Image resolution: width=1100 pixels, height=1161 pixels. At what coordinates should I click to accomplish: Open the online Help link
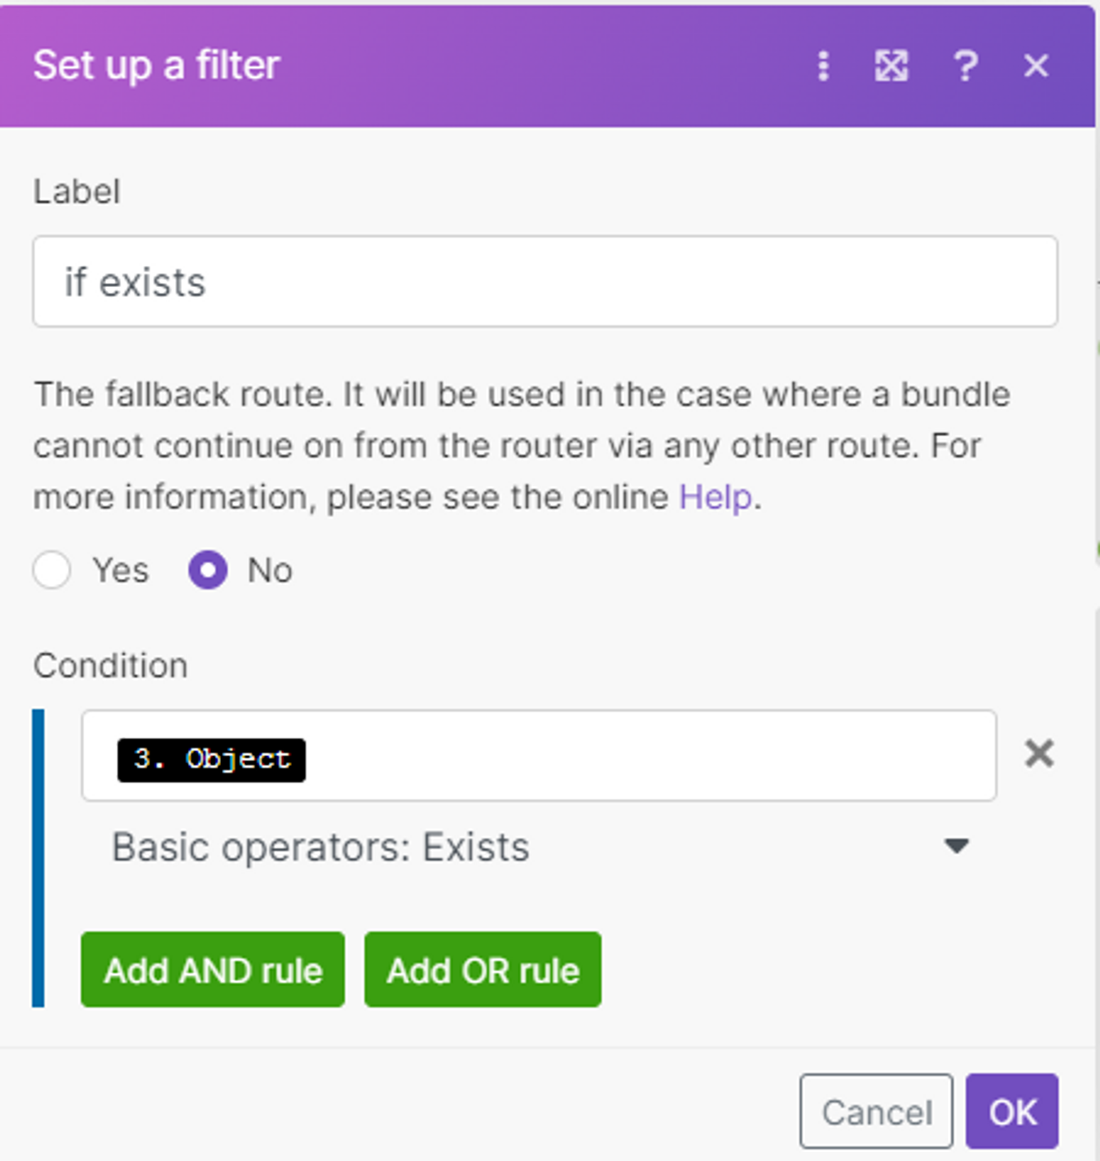(x=716, y=498)
